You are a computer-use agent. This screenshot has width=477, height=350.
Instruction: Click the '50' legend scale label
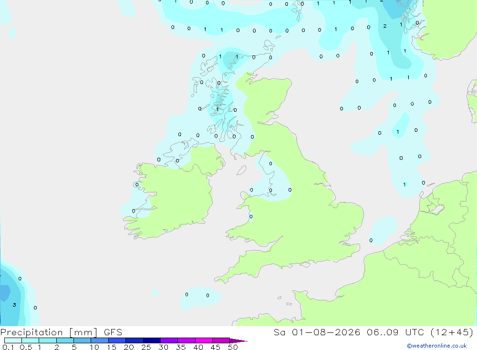tap(233, 347)
